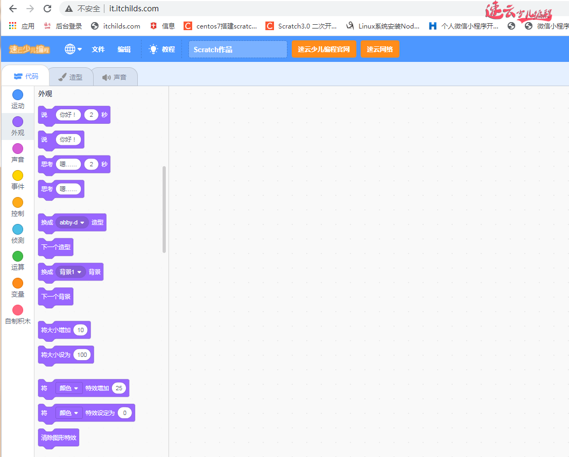
Task: Switch to the 声音 (Sounds) tab
Action: pyautogui.click(x=114, y=77)
